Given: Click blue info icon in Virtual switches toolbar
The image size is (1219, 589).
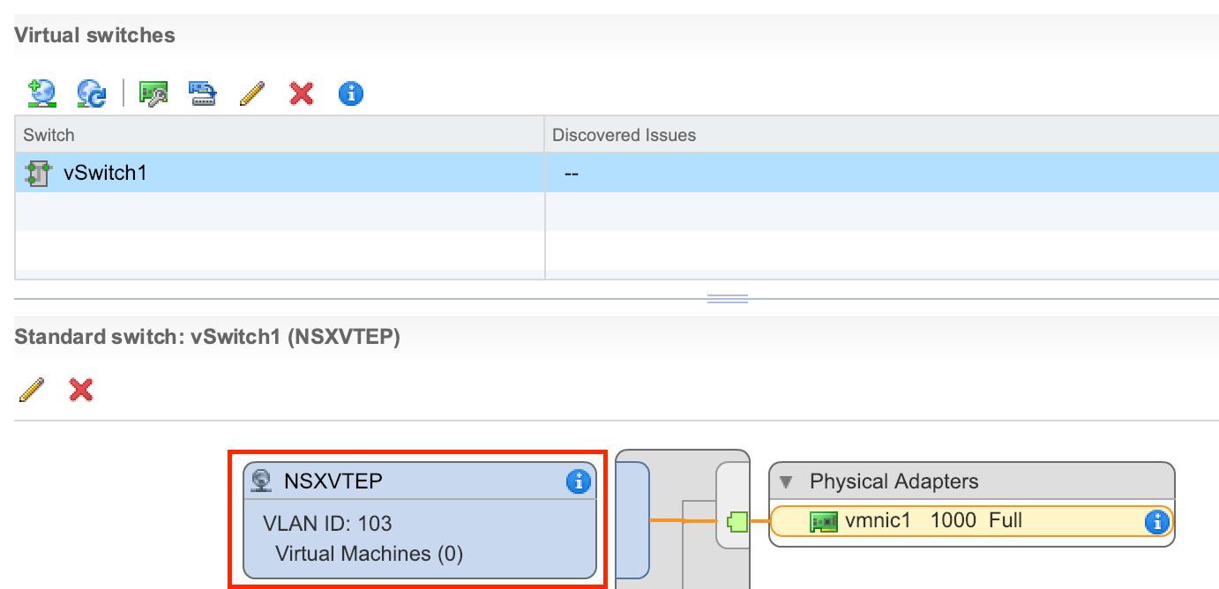Looking at the screenshot, I should pyautogui.click(x=351, y=93).
